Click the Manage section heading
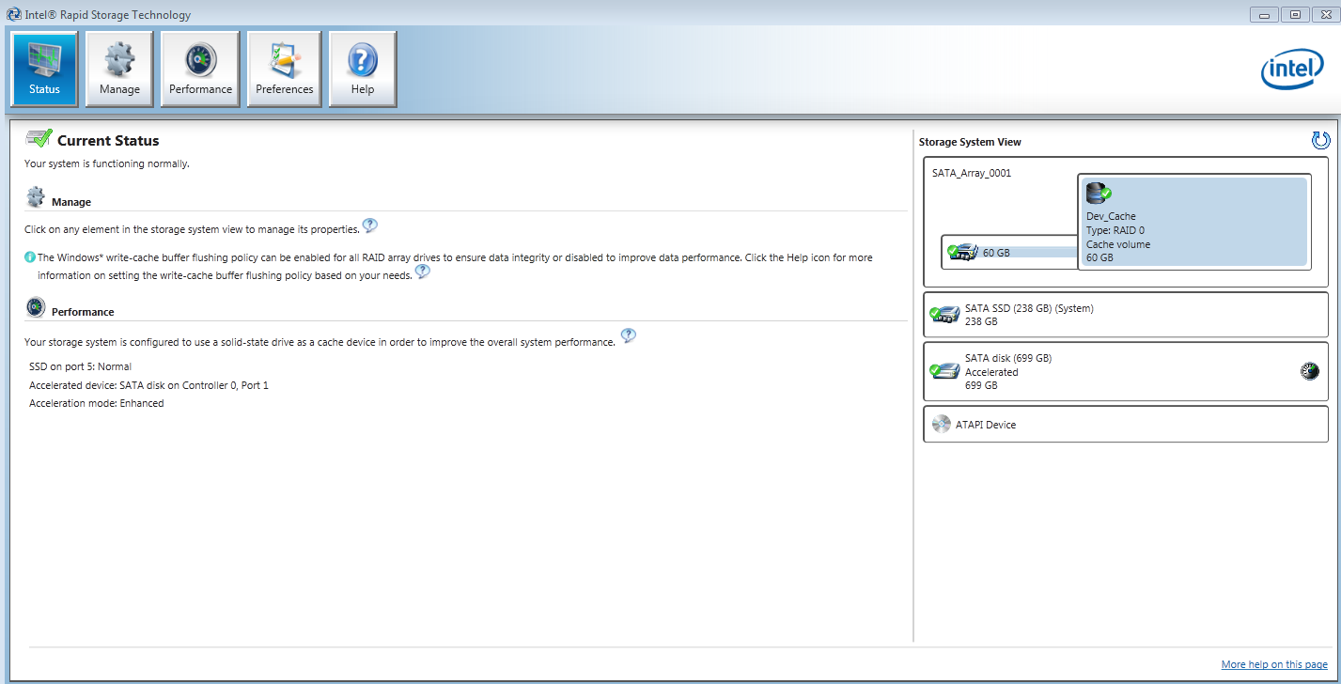1341x684 pixels. 71,202
